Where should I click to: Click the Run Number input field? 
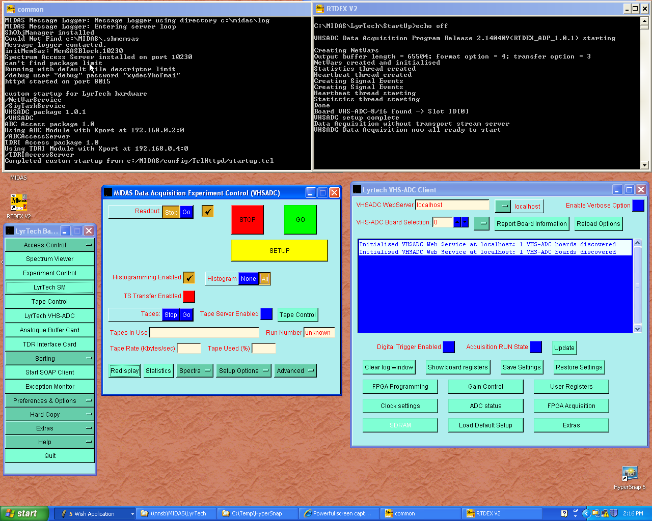[319, 333]
